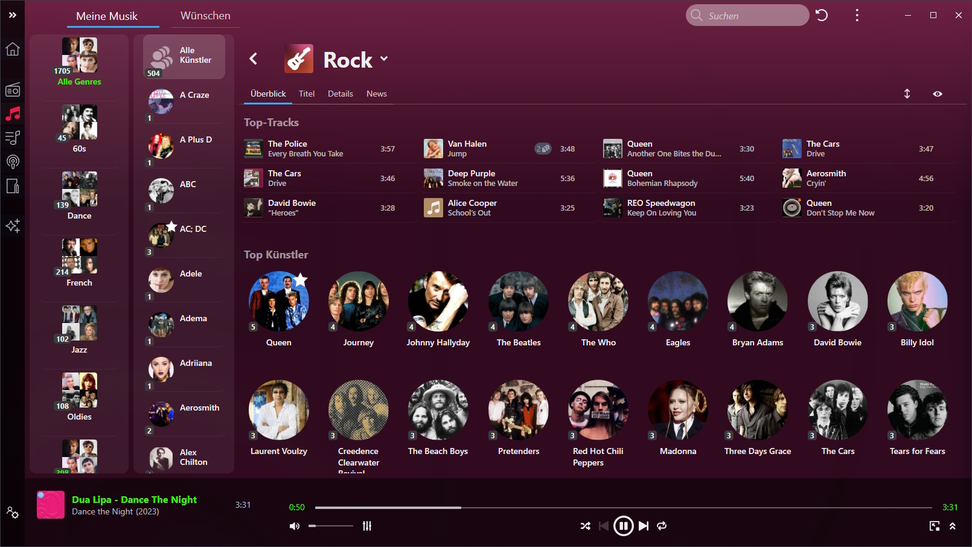The height and width of the screenshot is (547, 972).
Task: Switch to the Titel tab
Action: click(307, 94)
